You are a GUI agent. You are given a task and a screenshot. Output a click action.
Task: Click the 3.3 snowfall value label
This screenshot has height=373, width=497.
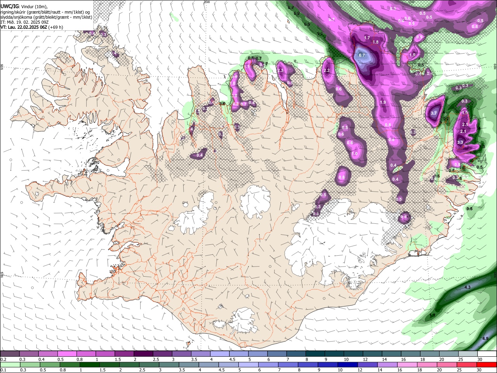pos(460,143)
